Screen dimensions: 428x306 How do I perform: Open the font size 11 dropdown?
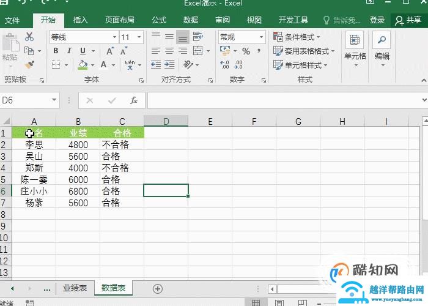[x=139, y=37]
